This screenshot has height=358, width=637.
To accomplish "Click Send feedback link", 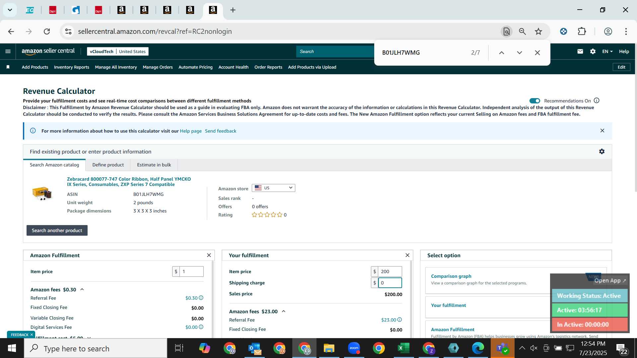I will click(221, 131).
